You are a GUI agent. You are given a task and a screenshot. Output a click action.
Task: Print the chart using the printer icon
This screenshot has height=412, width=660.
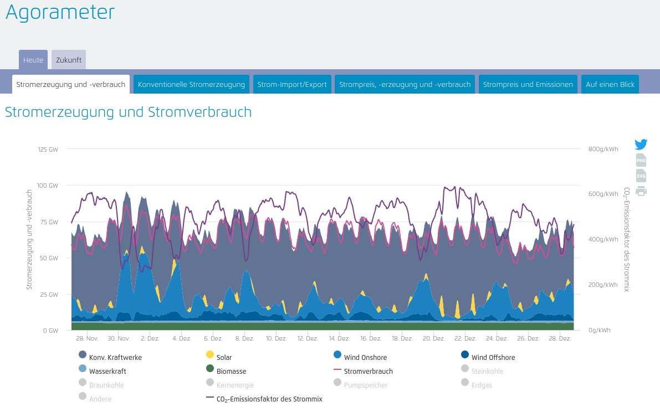[641, 191]
